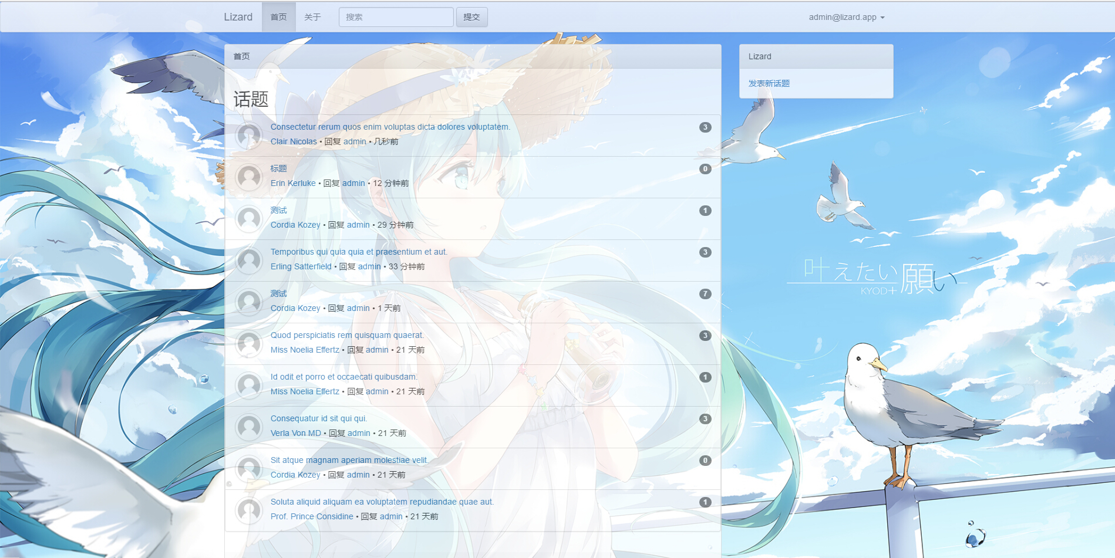The height and width of the screenshot is (558, 1115).
Task: Click the avatar beside the Quod perspiciatis topic
Action: click(249, 344)
